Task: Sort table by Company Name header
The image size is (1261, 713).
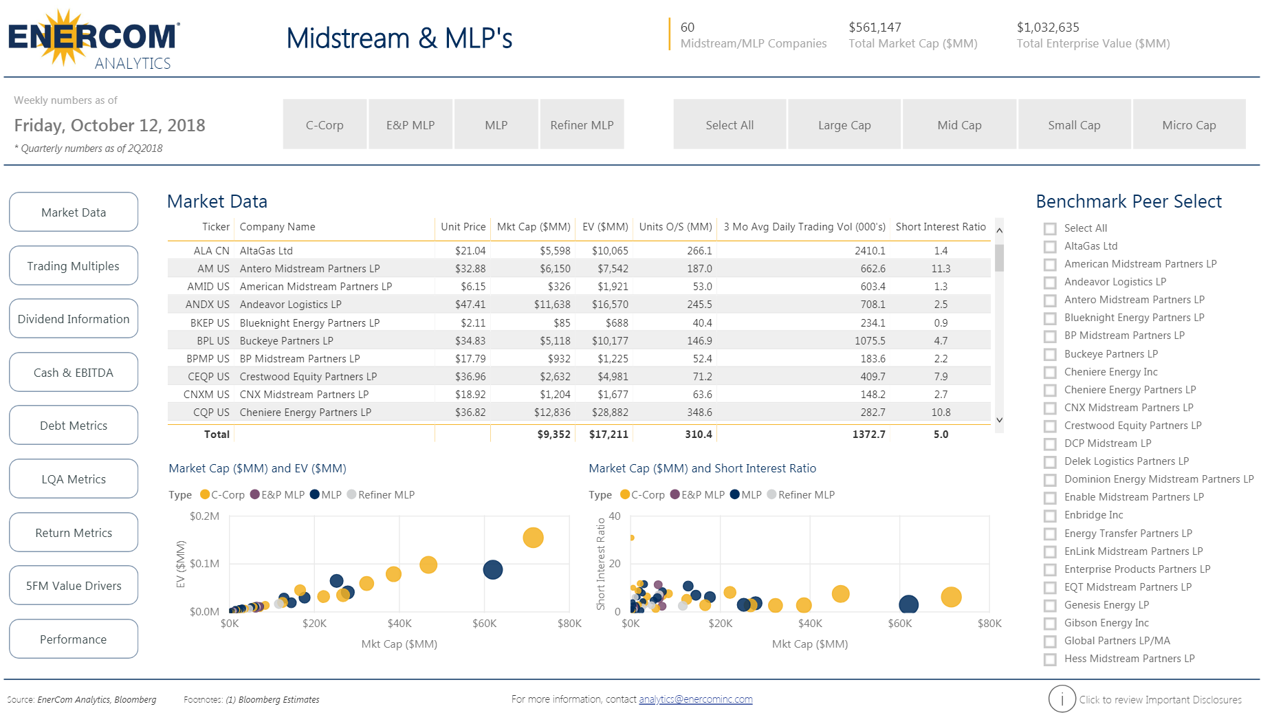Action: click(x=277, y=227)
